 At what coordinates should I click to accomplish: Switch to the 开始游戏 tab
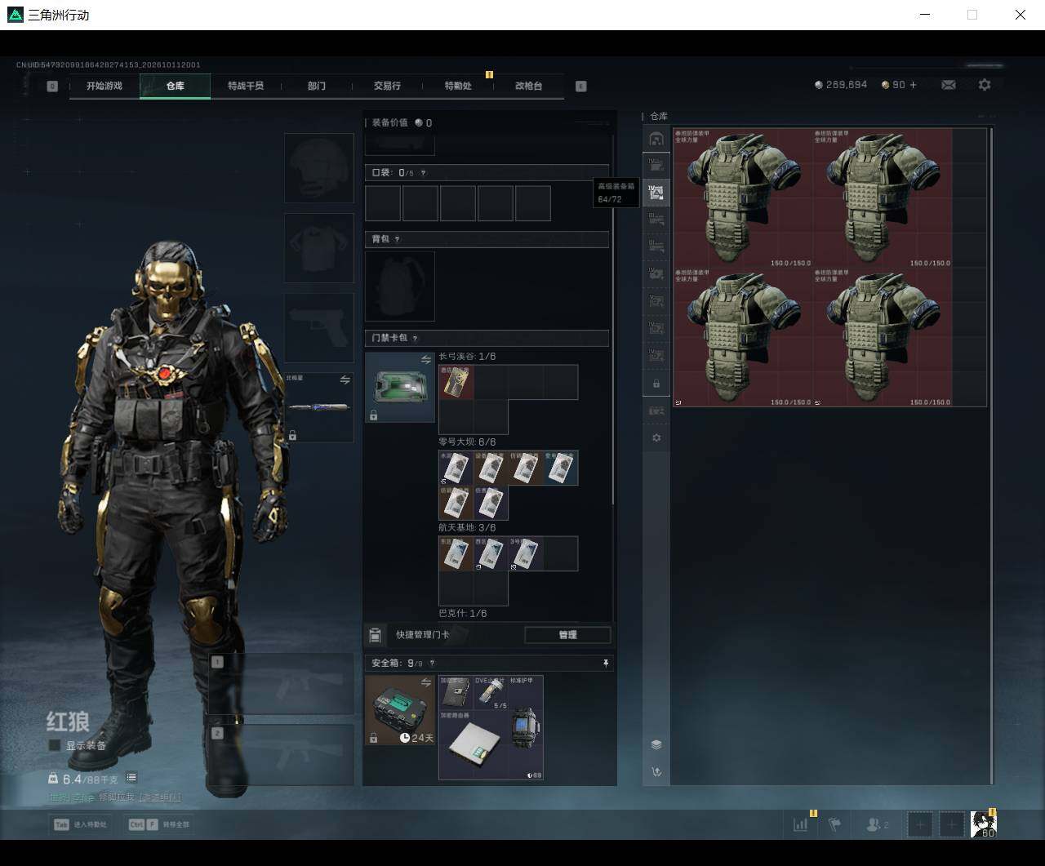tap(104, 86)
